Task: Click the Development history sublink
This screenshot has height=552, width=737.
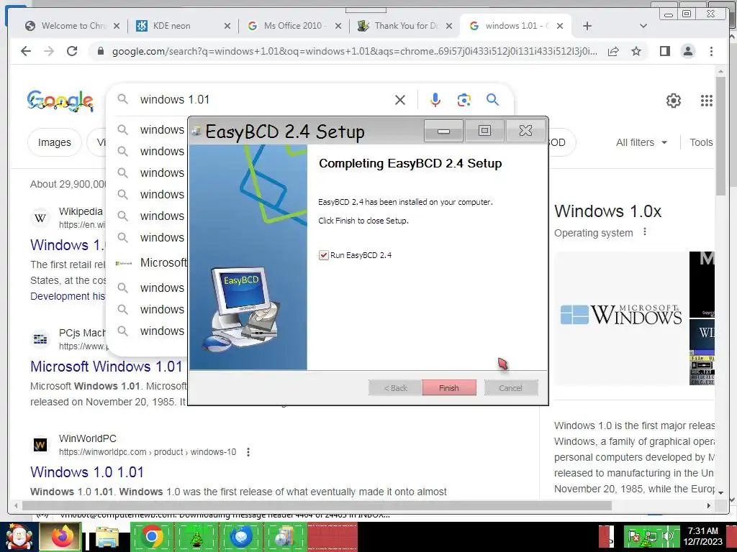Action: [68, 296]
